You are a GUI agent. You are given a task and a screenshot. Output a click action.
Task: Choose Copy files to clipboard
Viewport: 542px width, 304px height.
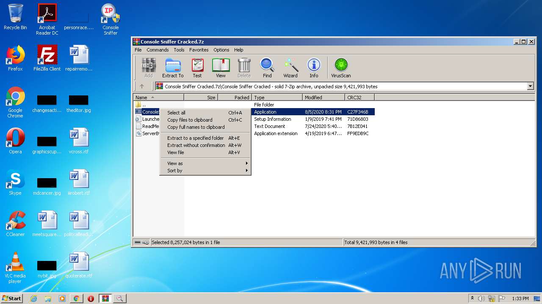(206, 120)
